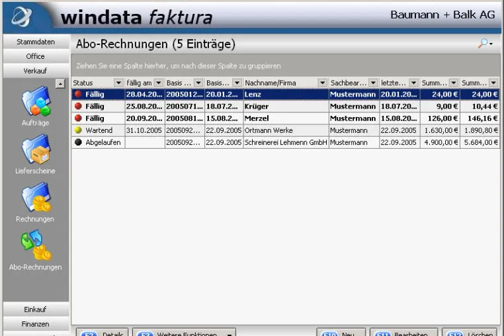Select the Merzel customer cell
Screen dimensions: 504x336
click(x=286, y=118)
